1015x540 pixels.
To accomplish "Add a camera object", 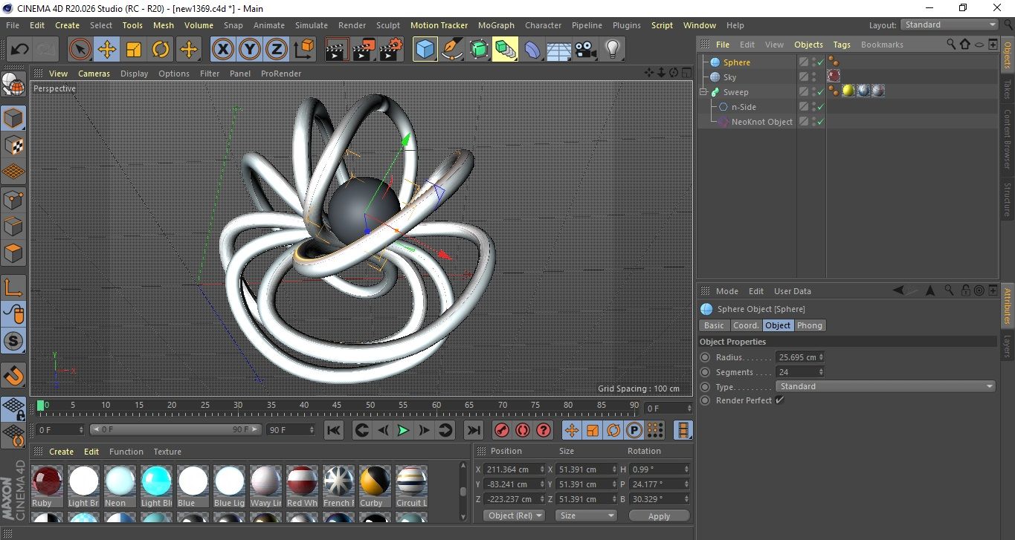I will (585, 50).
